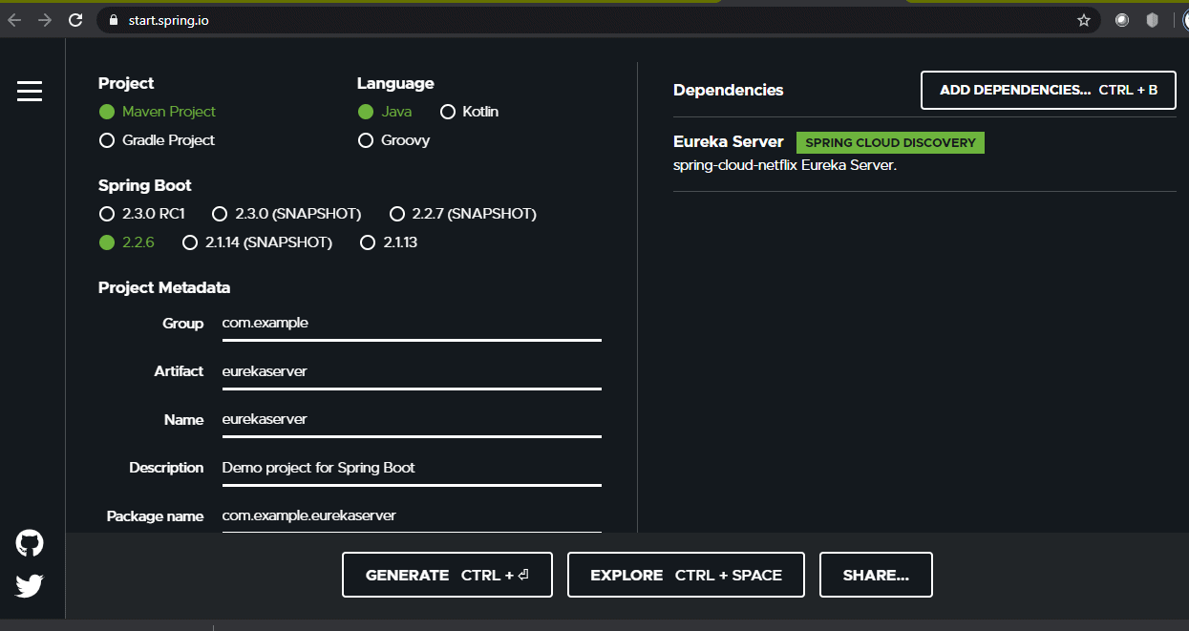Open the EXPLORE project preview
The height and width of the screenshot is (631, 1189).
[x=686, y=575]
